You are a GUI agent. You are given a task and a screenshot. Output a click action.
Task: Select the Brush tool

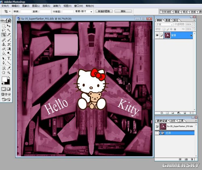tap(9, 40)
